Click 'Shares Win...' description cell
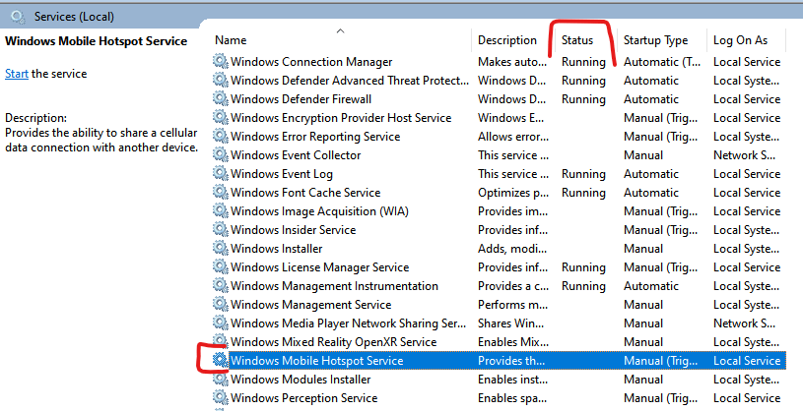The height and width of the screenshot is (411, 803). click(511, 323)
